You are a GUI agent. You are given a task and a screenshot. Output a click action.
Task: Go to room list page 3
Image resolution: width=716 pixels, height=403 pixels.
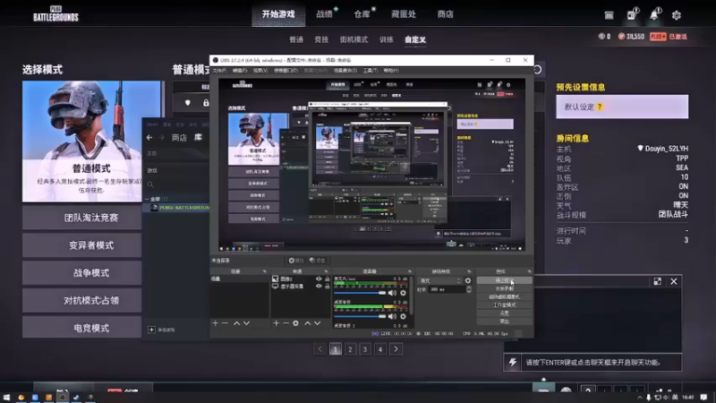pos(365,349)
